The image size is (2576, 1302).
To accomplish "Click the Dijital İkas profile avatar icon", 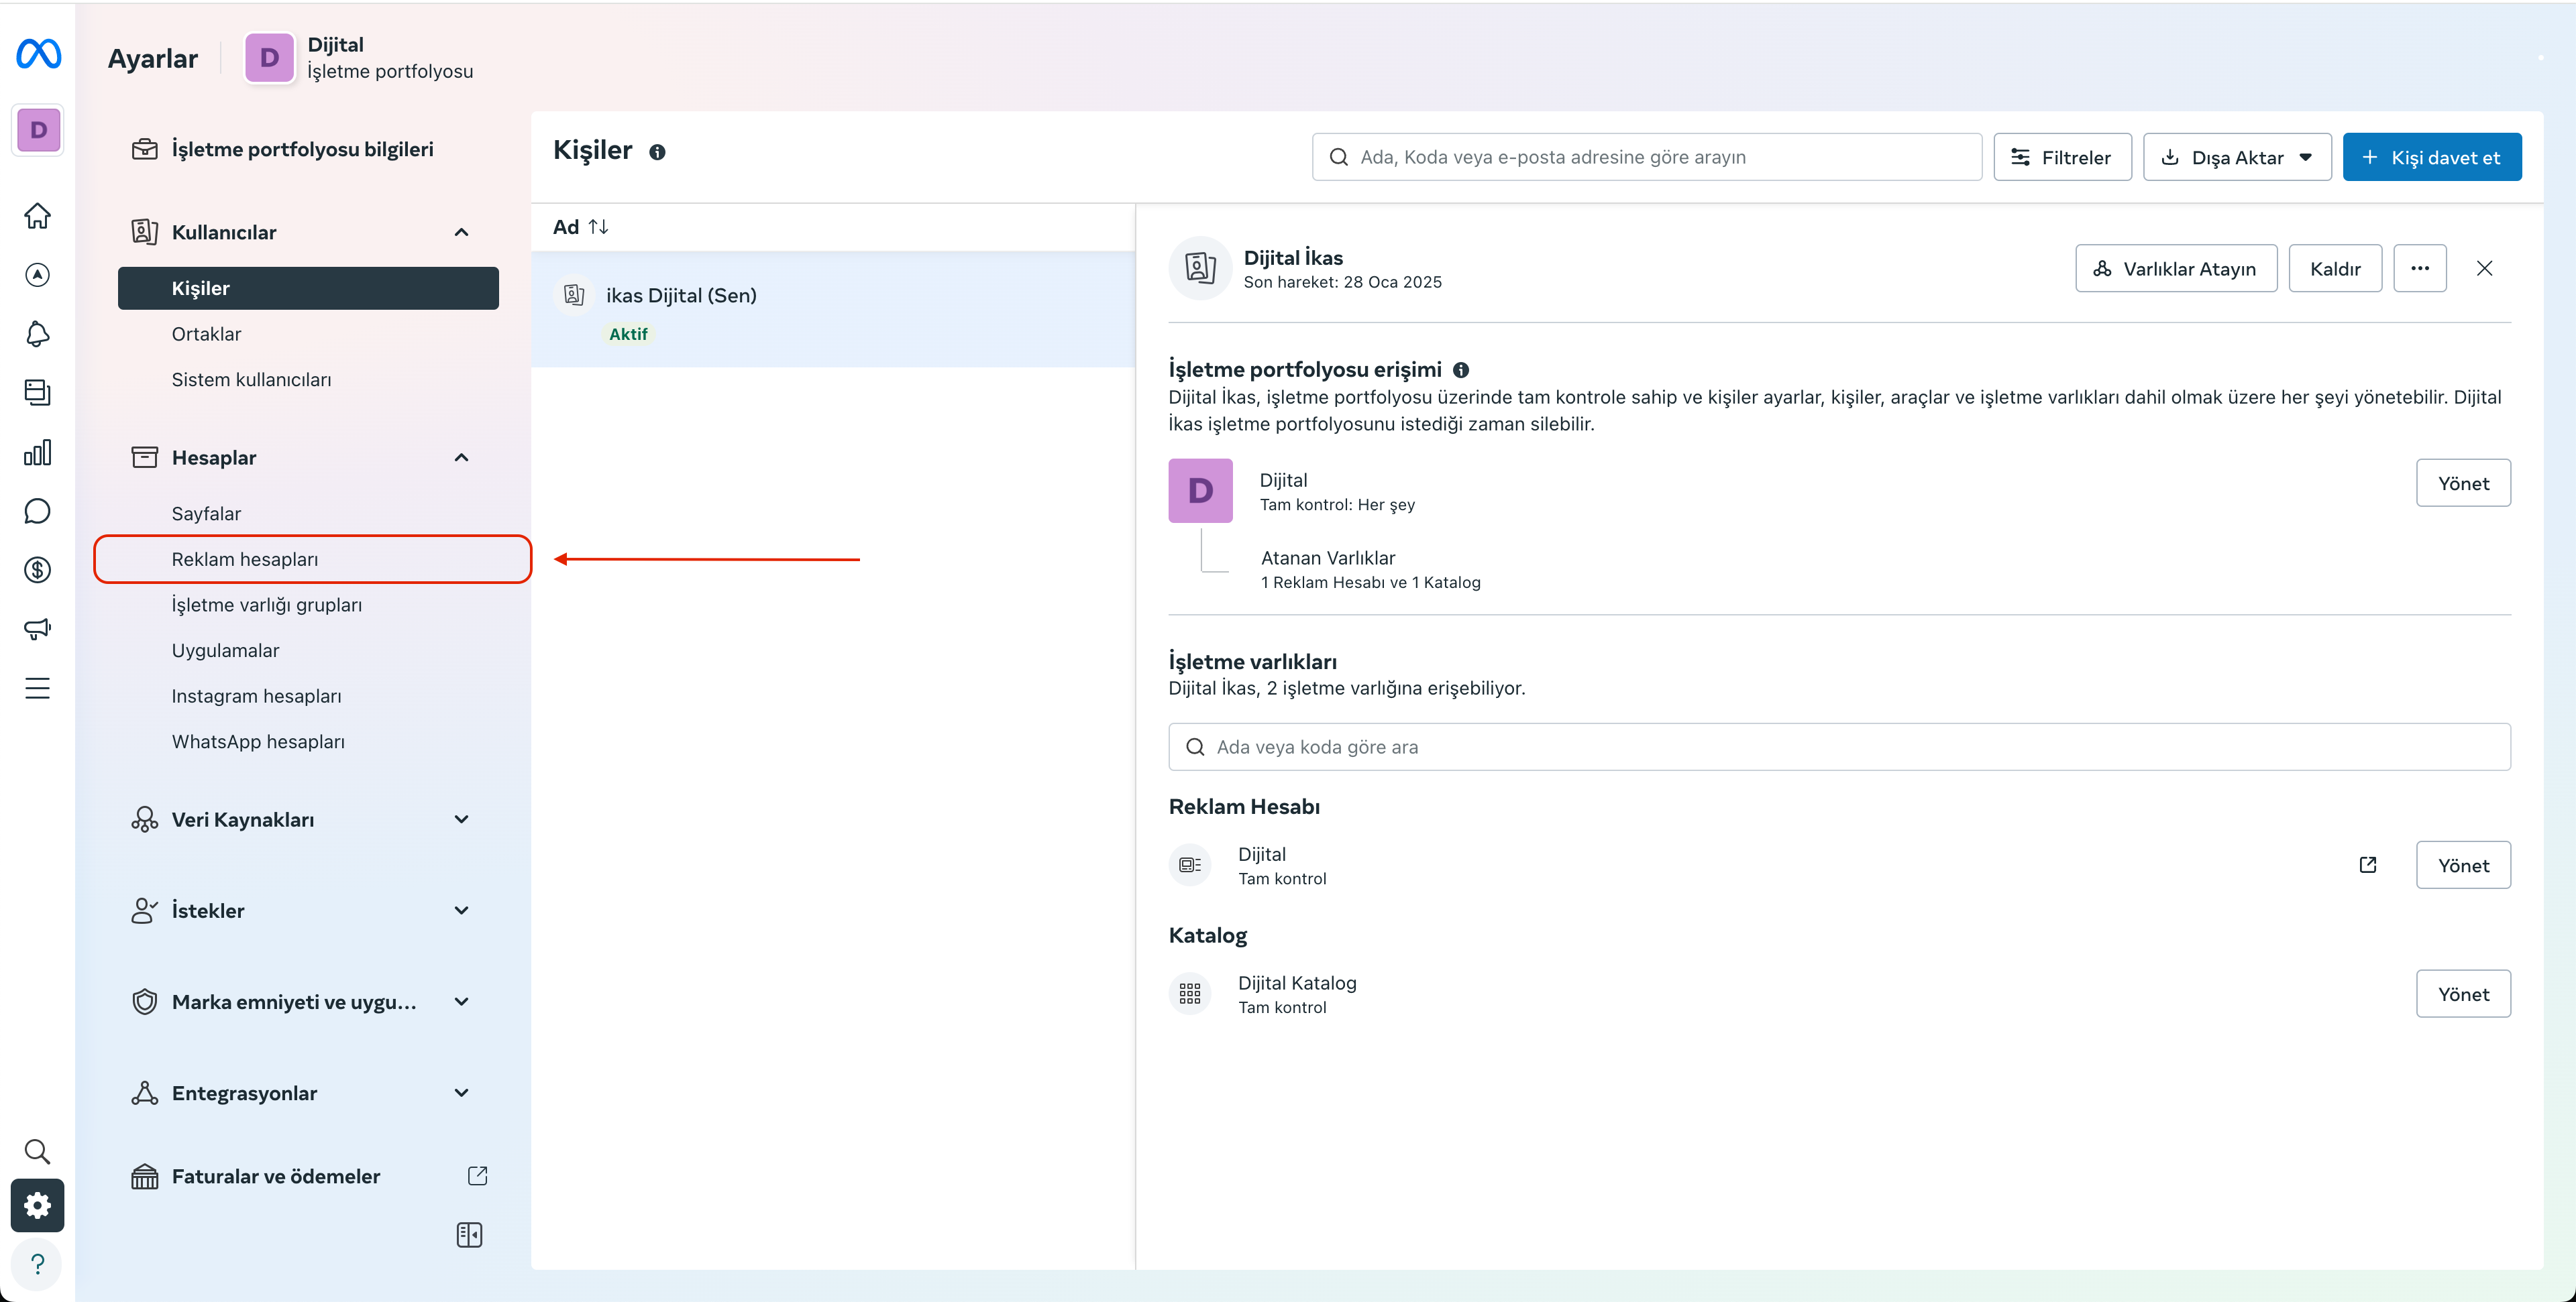I will 1200,268.
